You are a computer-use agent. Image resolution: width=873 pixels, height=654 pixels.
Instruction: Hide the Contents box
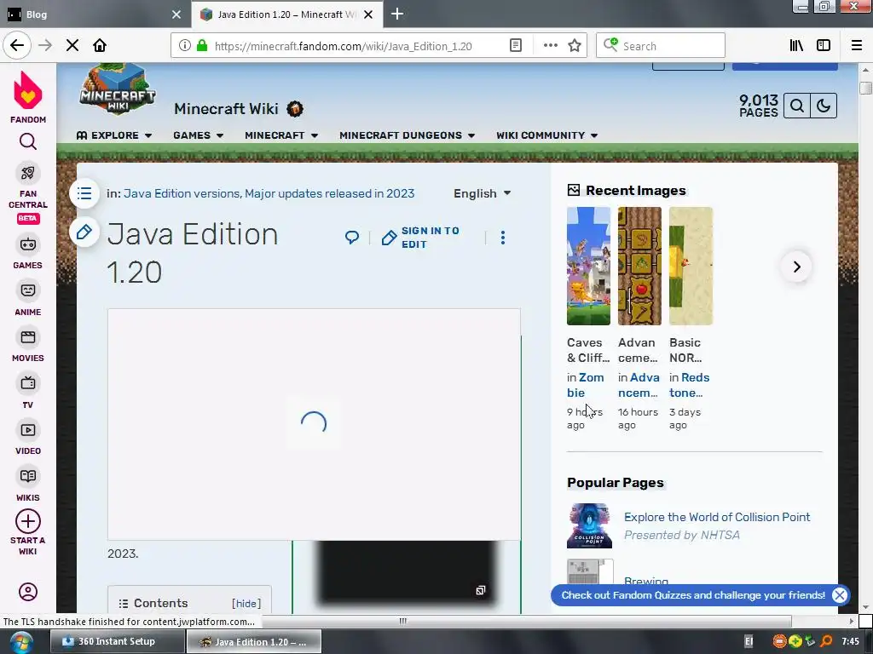coord(246,604)
